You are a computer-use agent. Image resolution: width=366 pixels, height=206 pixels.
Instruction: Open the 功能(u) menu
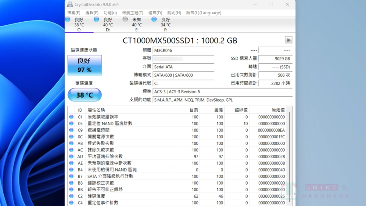(x=110, y=13)
